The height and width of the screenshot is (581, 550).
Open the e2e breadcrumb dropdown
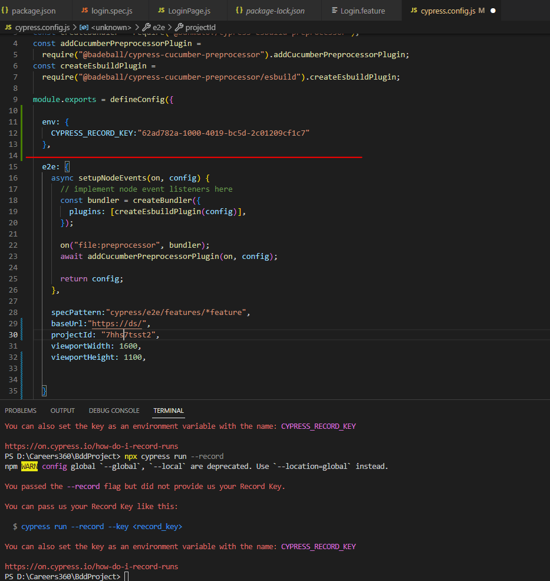153,27
